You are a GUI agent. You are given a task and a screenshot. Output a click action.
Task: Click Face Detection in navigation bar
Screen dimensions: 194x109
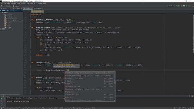(6, 6)
